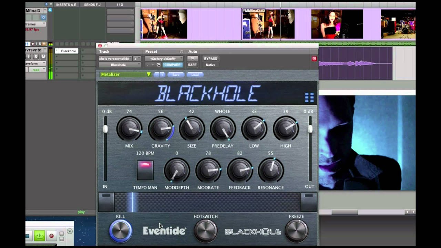
Task: Click the PREDELAY knob
Action: click(223, 128)
